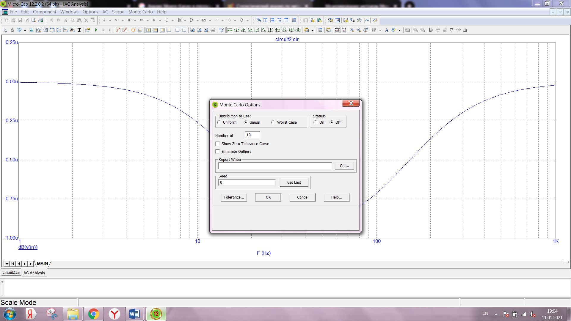Click the Run analysis green play icon
The image size is (571, 321).
[96, 30]
